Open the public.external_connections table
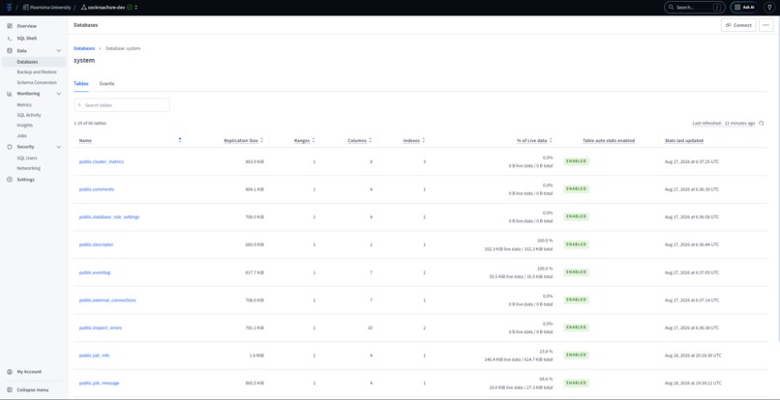Viewport: 780px width, 400px height. coord(107,300)
